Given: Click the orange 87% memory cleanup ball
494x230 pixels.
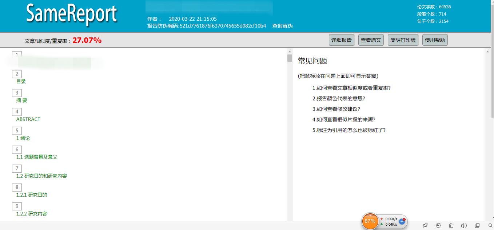Looking at the screenshot, I should click(x=370, y=221).
